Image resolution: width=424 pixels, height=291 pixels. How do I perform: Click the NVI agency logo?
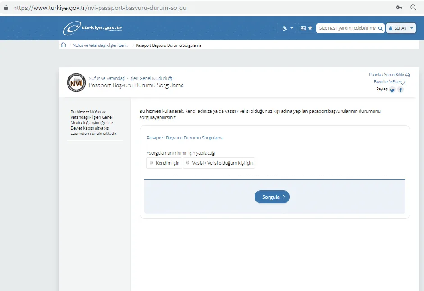coord(76,82)
